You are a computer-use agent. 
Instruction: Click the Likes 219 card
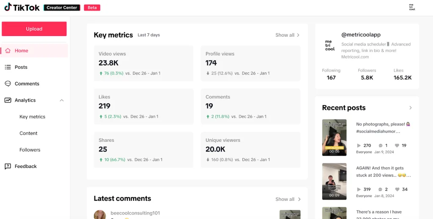(x=144, y=107)
